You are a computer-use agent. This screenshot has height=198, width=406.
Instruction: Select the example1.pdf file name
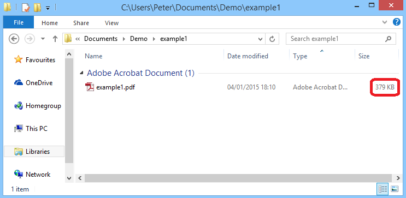[x=115, y=87]
